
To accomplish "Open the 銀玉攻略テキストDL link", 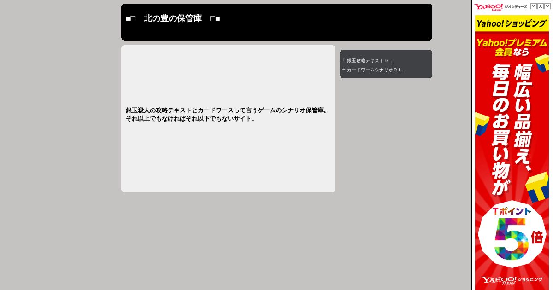I will pos(370,61).
